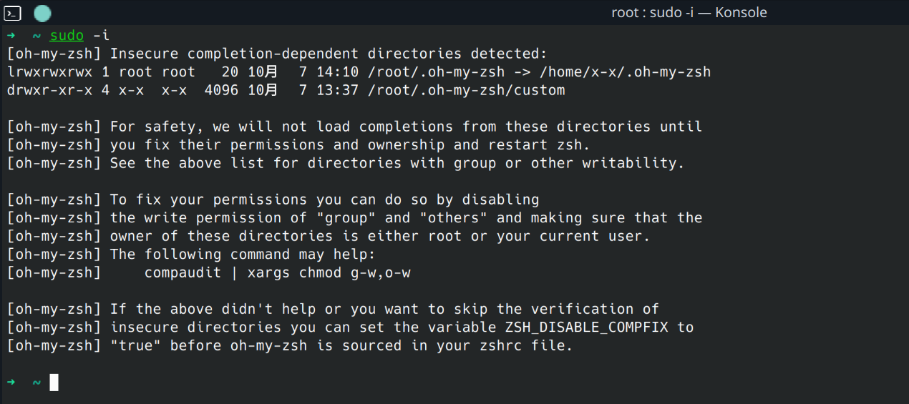The width and height of the screenshot is (909, 404).
Task: Click the teal circle titlebar button
Action: click(43, 12)
